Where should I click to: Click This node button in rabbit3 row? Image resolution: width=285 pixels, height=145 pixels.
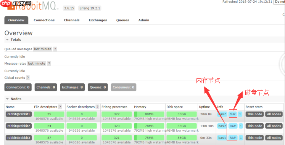pyautogui.click(x=254, y=138)
